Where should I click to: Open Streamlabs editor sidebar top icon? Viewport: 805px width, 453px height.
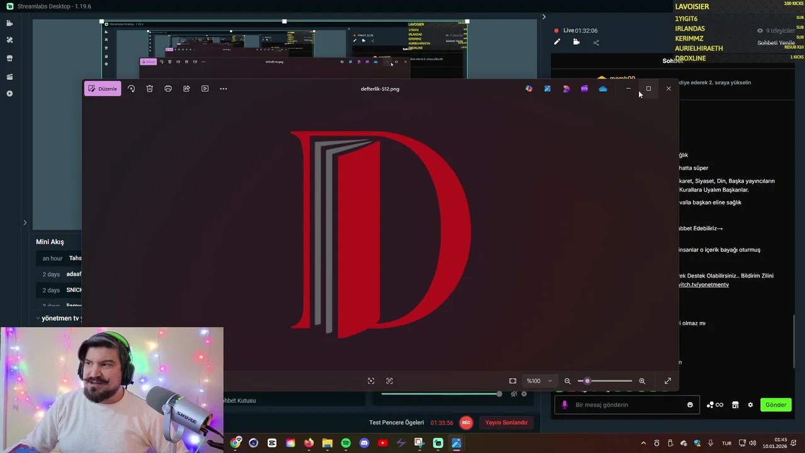tap(9, 23)
